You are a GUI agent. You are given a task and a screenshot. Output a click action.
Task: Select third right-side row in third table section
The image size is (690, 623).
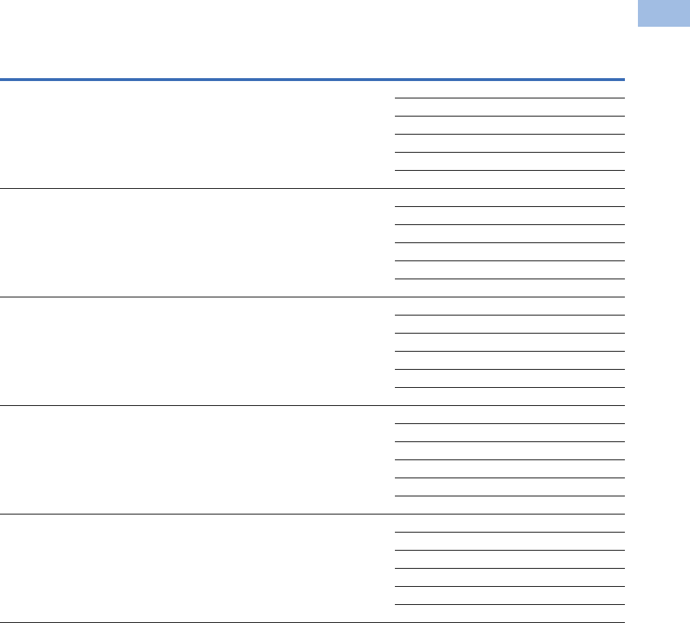coord(509,342)
